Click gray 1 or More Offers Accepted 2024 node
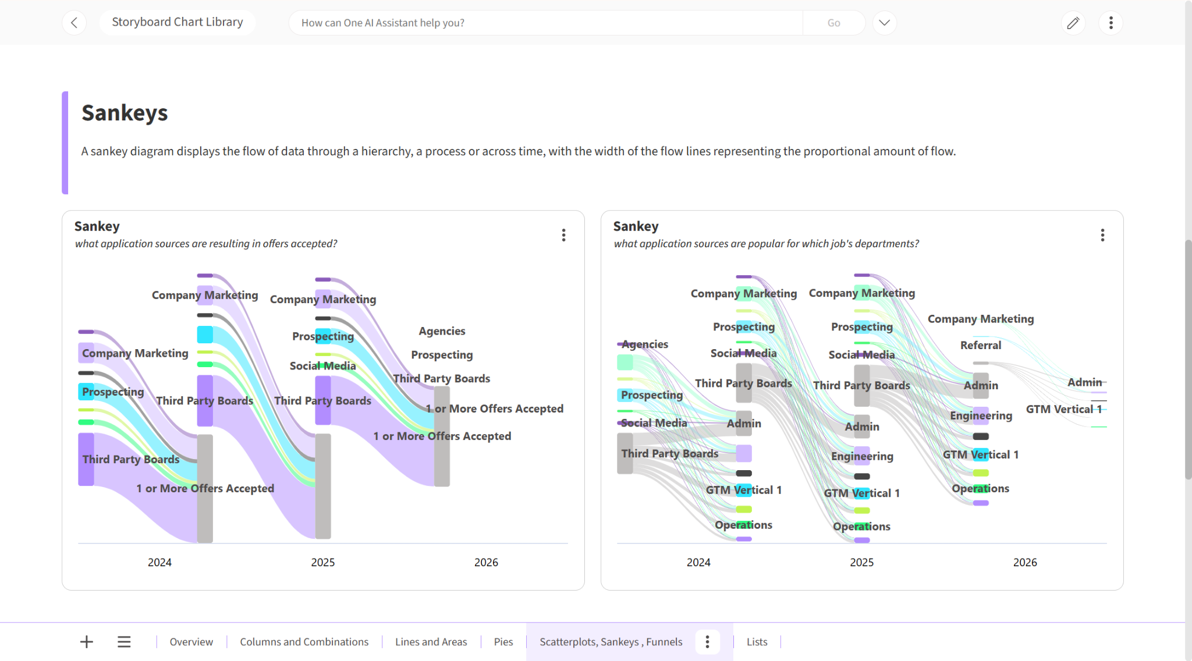This screenshot has width=1192, height=661. tap(205, 488)
